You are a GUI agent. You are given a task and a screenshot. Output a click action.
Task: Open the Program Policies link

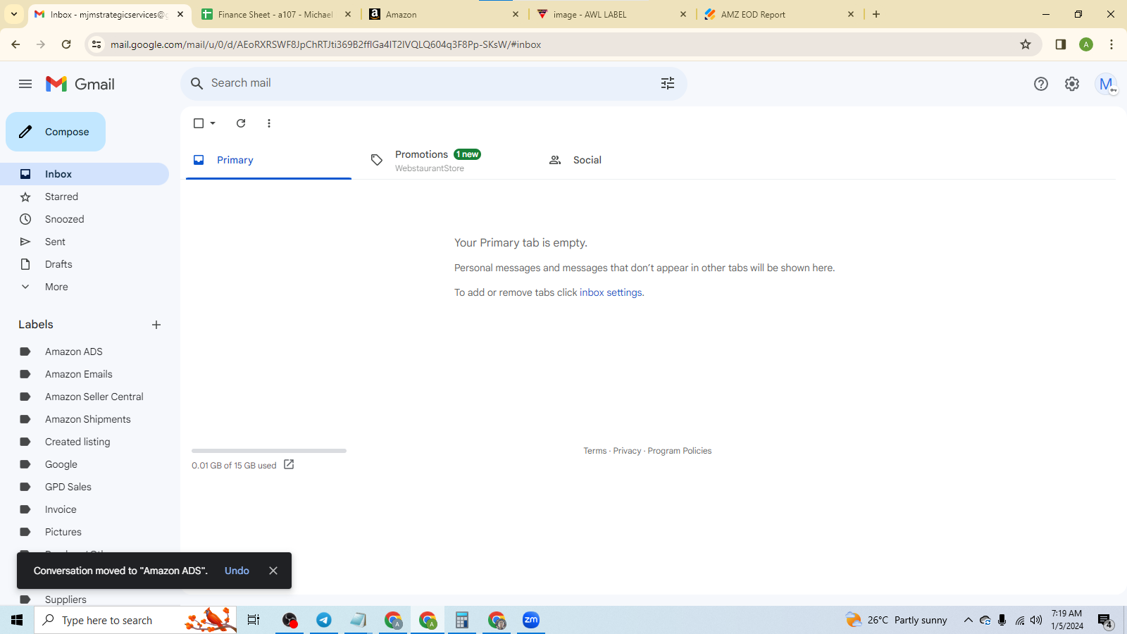(x=680, y=451)
